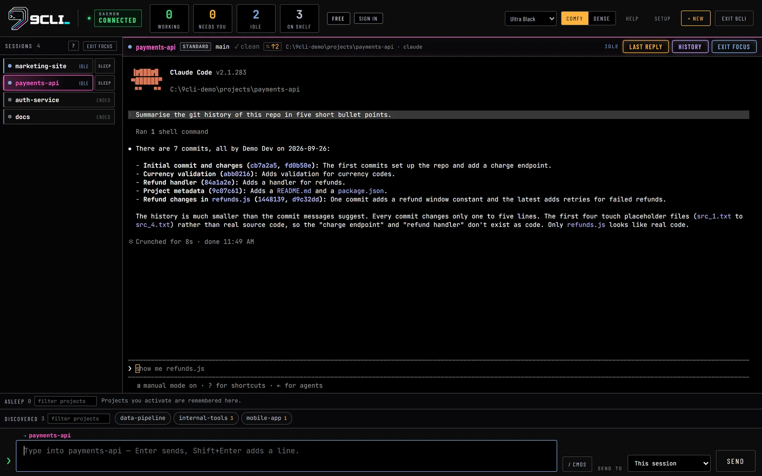Focus the 'Type into payments-api' message box
Image resolution: width=762 pixels, height=476 pixels.
click(287, 456)
